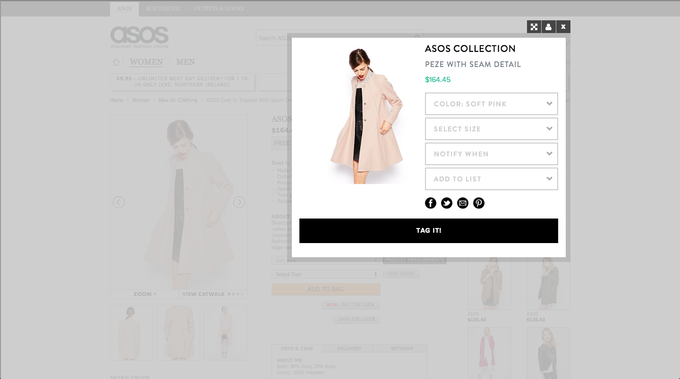Show the next product photo arrow

[239, 202]
